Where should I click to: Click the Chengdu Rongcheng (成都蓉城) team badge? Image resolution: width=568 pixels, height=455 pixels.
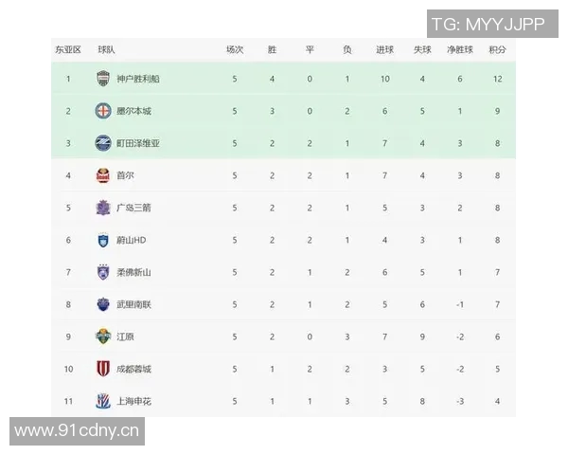[103, 369]
